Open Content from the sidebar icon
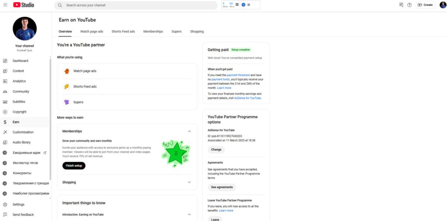 (5, 71)
